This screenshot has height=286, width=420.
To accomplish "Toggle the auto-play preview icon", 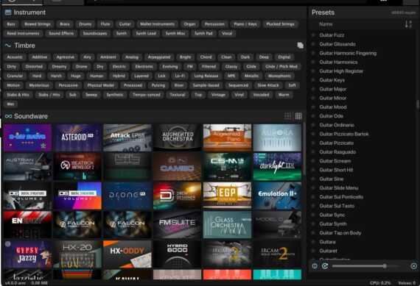I will coord(325,266).
